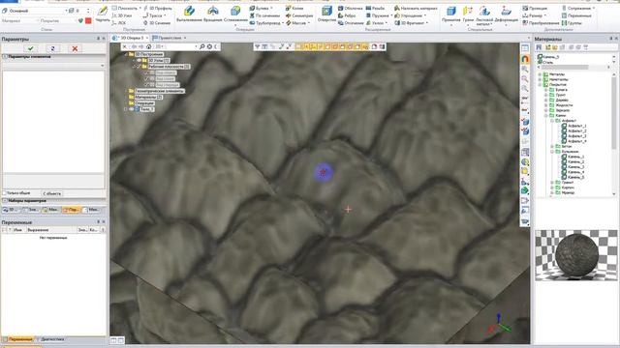The image size is (620, 348).
Task: Click the orange magnet snap icon
Action: click(525, 59)
